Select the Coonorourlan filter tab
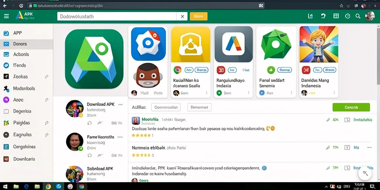 [x=166, y=107]
